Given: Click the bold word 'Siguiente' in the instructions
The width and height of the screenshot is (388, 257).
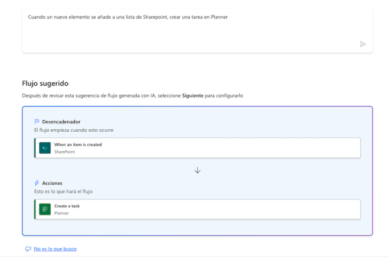Looking at the screenshot, I should click(x=193, y=96).
